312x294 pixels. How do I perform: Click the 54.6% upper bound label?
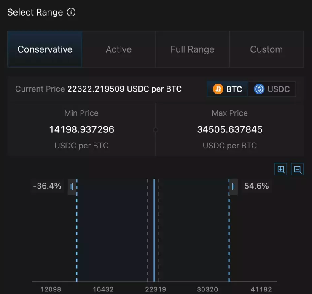[x=256, y=186]
